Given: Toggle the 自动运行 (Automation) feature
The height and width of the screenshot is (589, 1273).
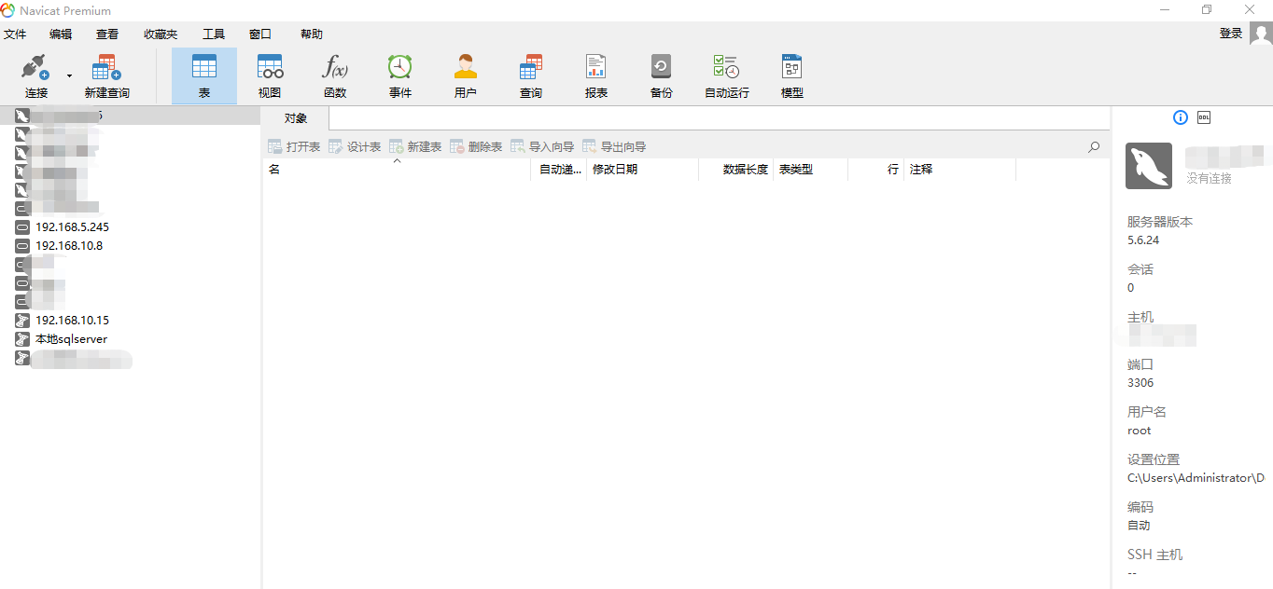Looking at the screenshot, I should point(725,75).
